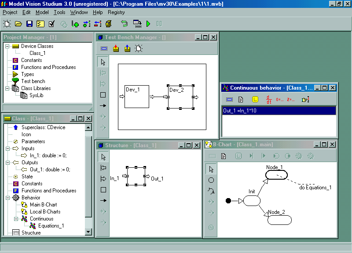
Task: Select the circle node tool in B-Chart
Action: coord(211,180)
